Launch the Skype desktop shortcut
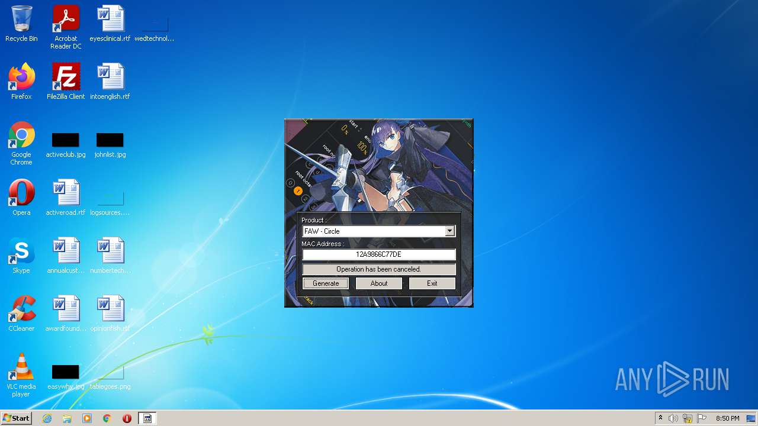The width and height of the screenshot is (758, 426). [21, 256]
